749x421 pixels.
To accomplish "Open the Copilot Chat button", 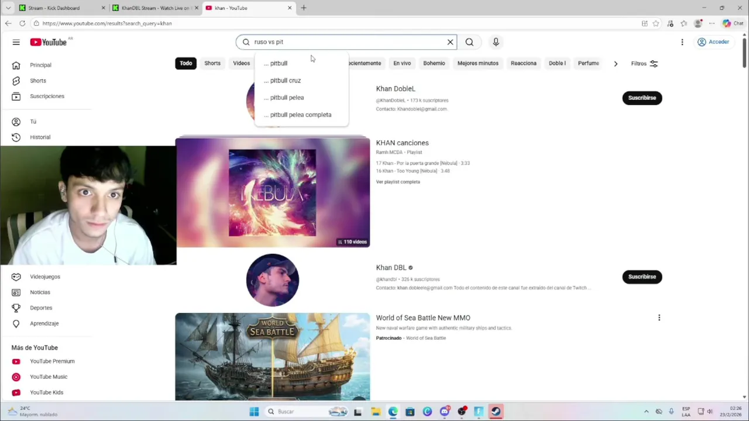I will 733,23.
